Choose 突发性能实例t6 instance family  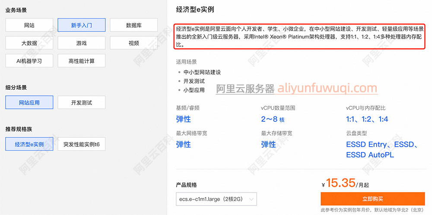(x=82, y=144)
